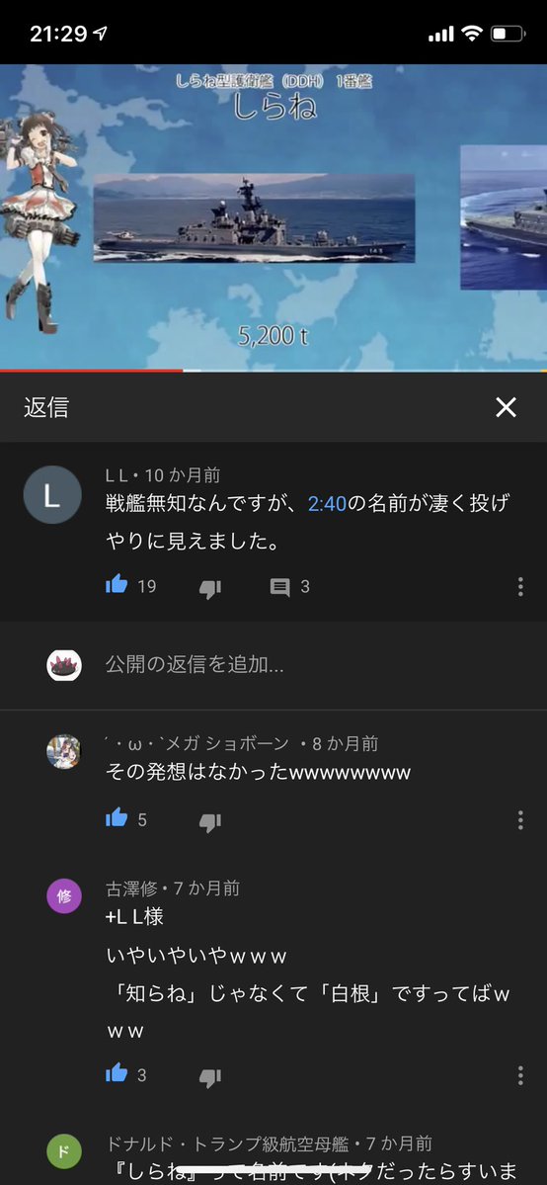
Task: Open replies icon showing 3 replies
Action: click(280, 587)
